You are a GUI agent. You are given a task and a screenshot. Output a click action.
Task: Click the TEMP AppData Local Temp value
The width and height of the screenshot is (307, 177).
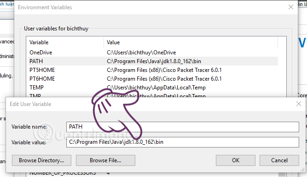point(156,88)
